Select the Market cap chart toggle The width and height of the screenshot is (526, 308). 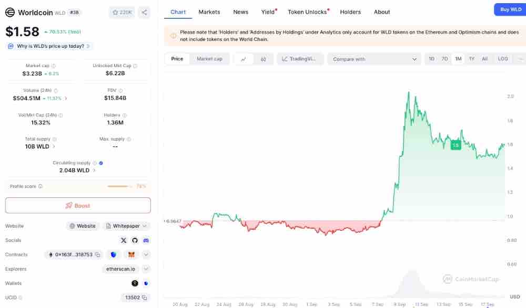(x=209, y=59)
